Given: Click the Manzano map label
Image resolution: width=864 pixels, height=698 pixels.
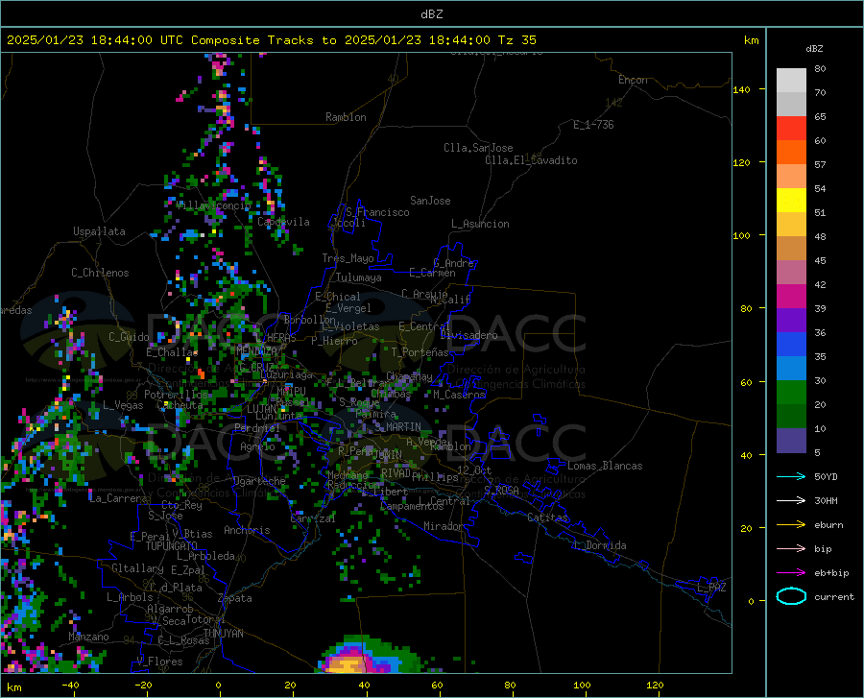Looking at the screenshot, I should [x=88, y=637].
